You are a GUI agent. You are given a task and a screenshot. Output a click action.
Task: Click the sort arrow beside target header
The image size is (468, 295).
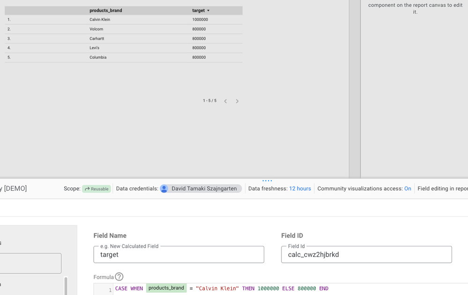208,11
